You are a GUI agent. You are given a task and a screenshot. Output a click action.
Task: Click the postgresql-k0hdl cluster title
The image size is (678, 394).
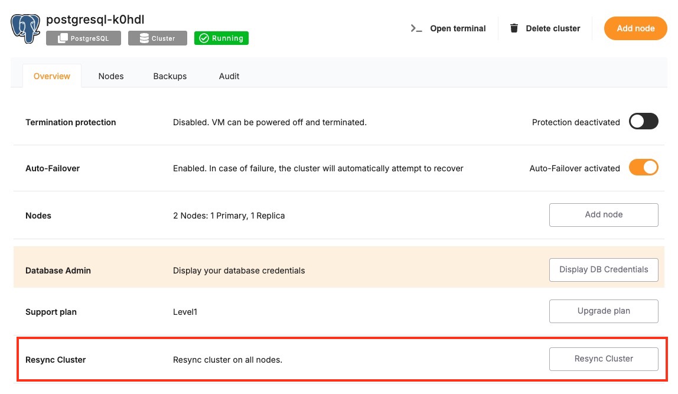point(95,19)
